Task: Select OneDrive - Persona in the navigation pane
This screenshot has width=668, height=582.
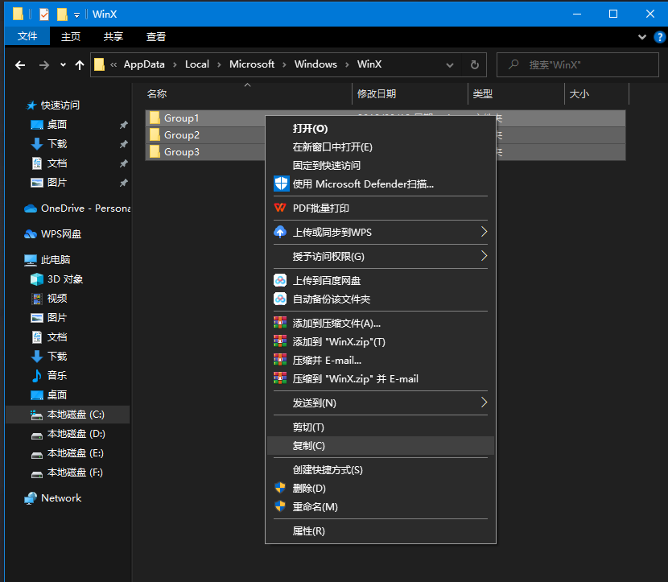Action: pyautogui.click(x=75, y=208)
